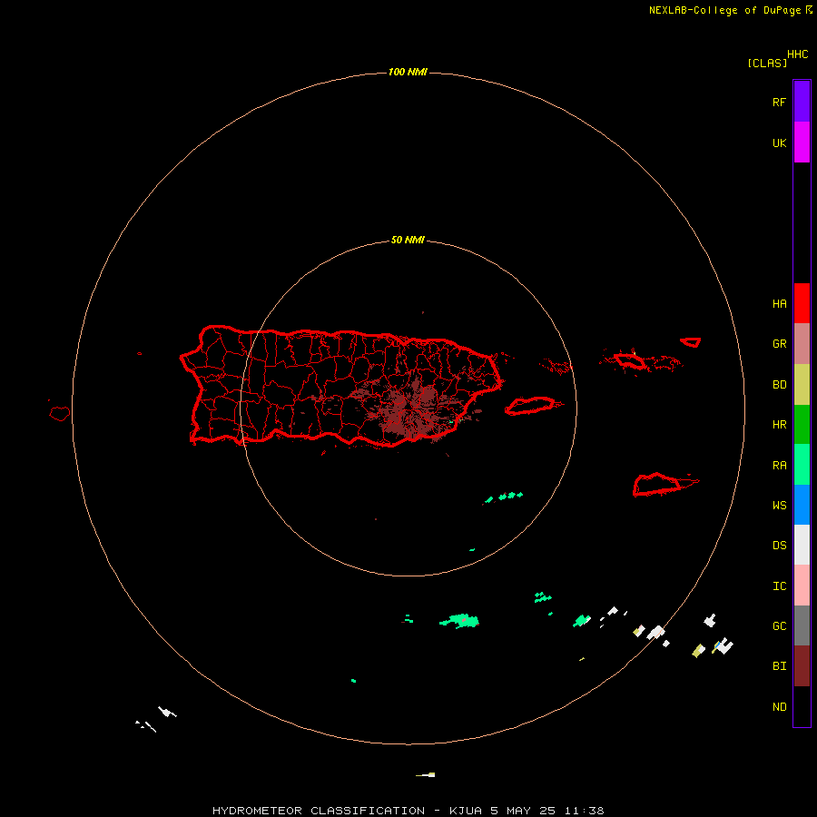Viewport: 817px width, 817px height.
Task: Click the magenta UK legend color block
Action: (802, 143)
